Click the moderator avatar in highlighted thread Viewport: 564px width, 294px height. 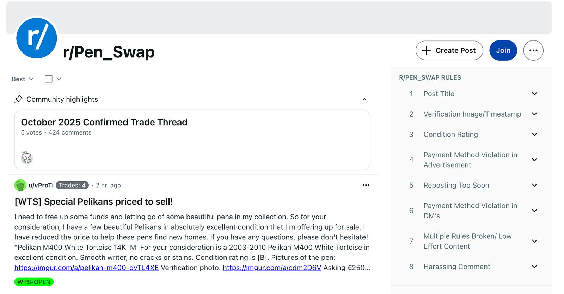27,157
